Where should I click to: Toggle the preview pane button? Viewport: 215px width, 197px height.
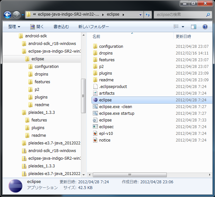click(x=194, y=27)
